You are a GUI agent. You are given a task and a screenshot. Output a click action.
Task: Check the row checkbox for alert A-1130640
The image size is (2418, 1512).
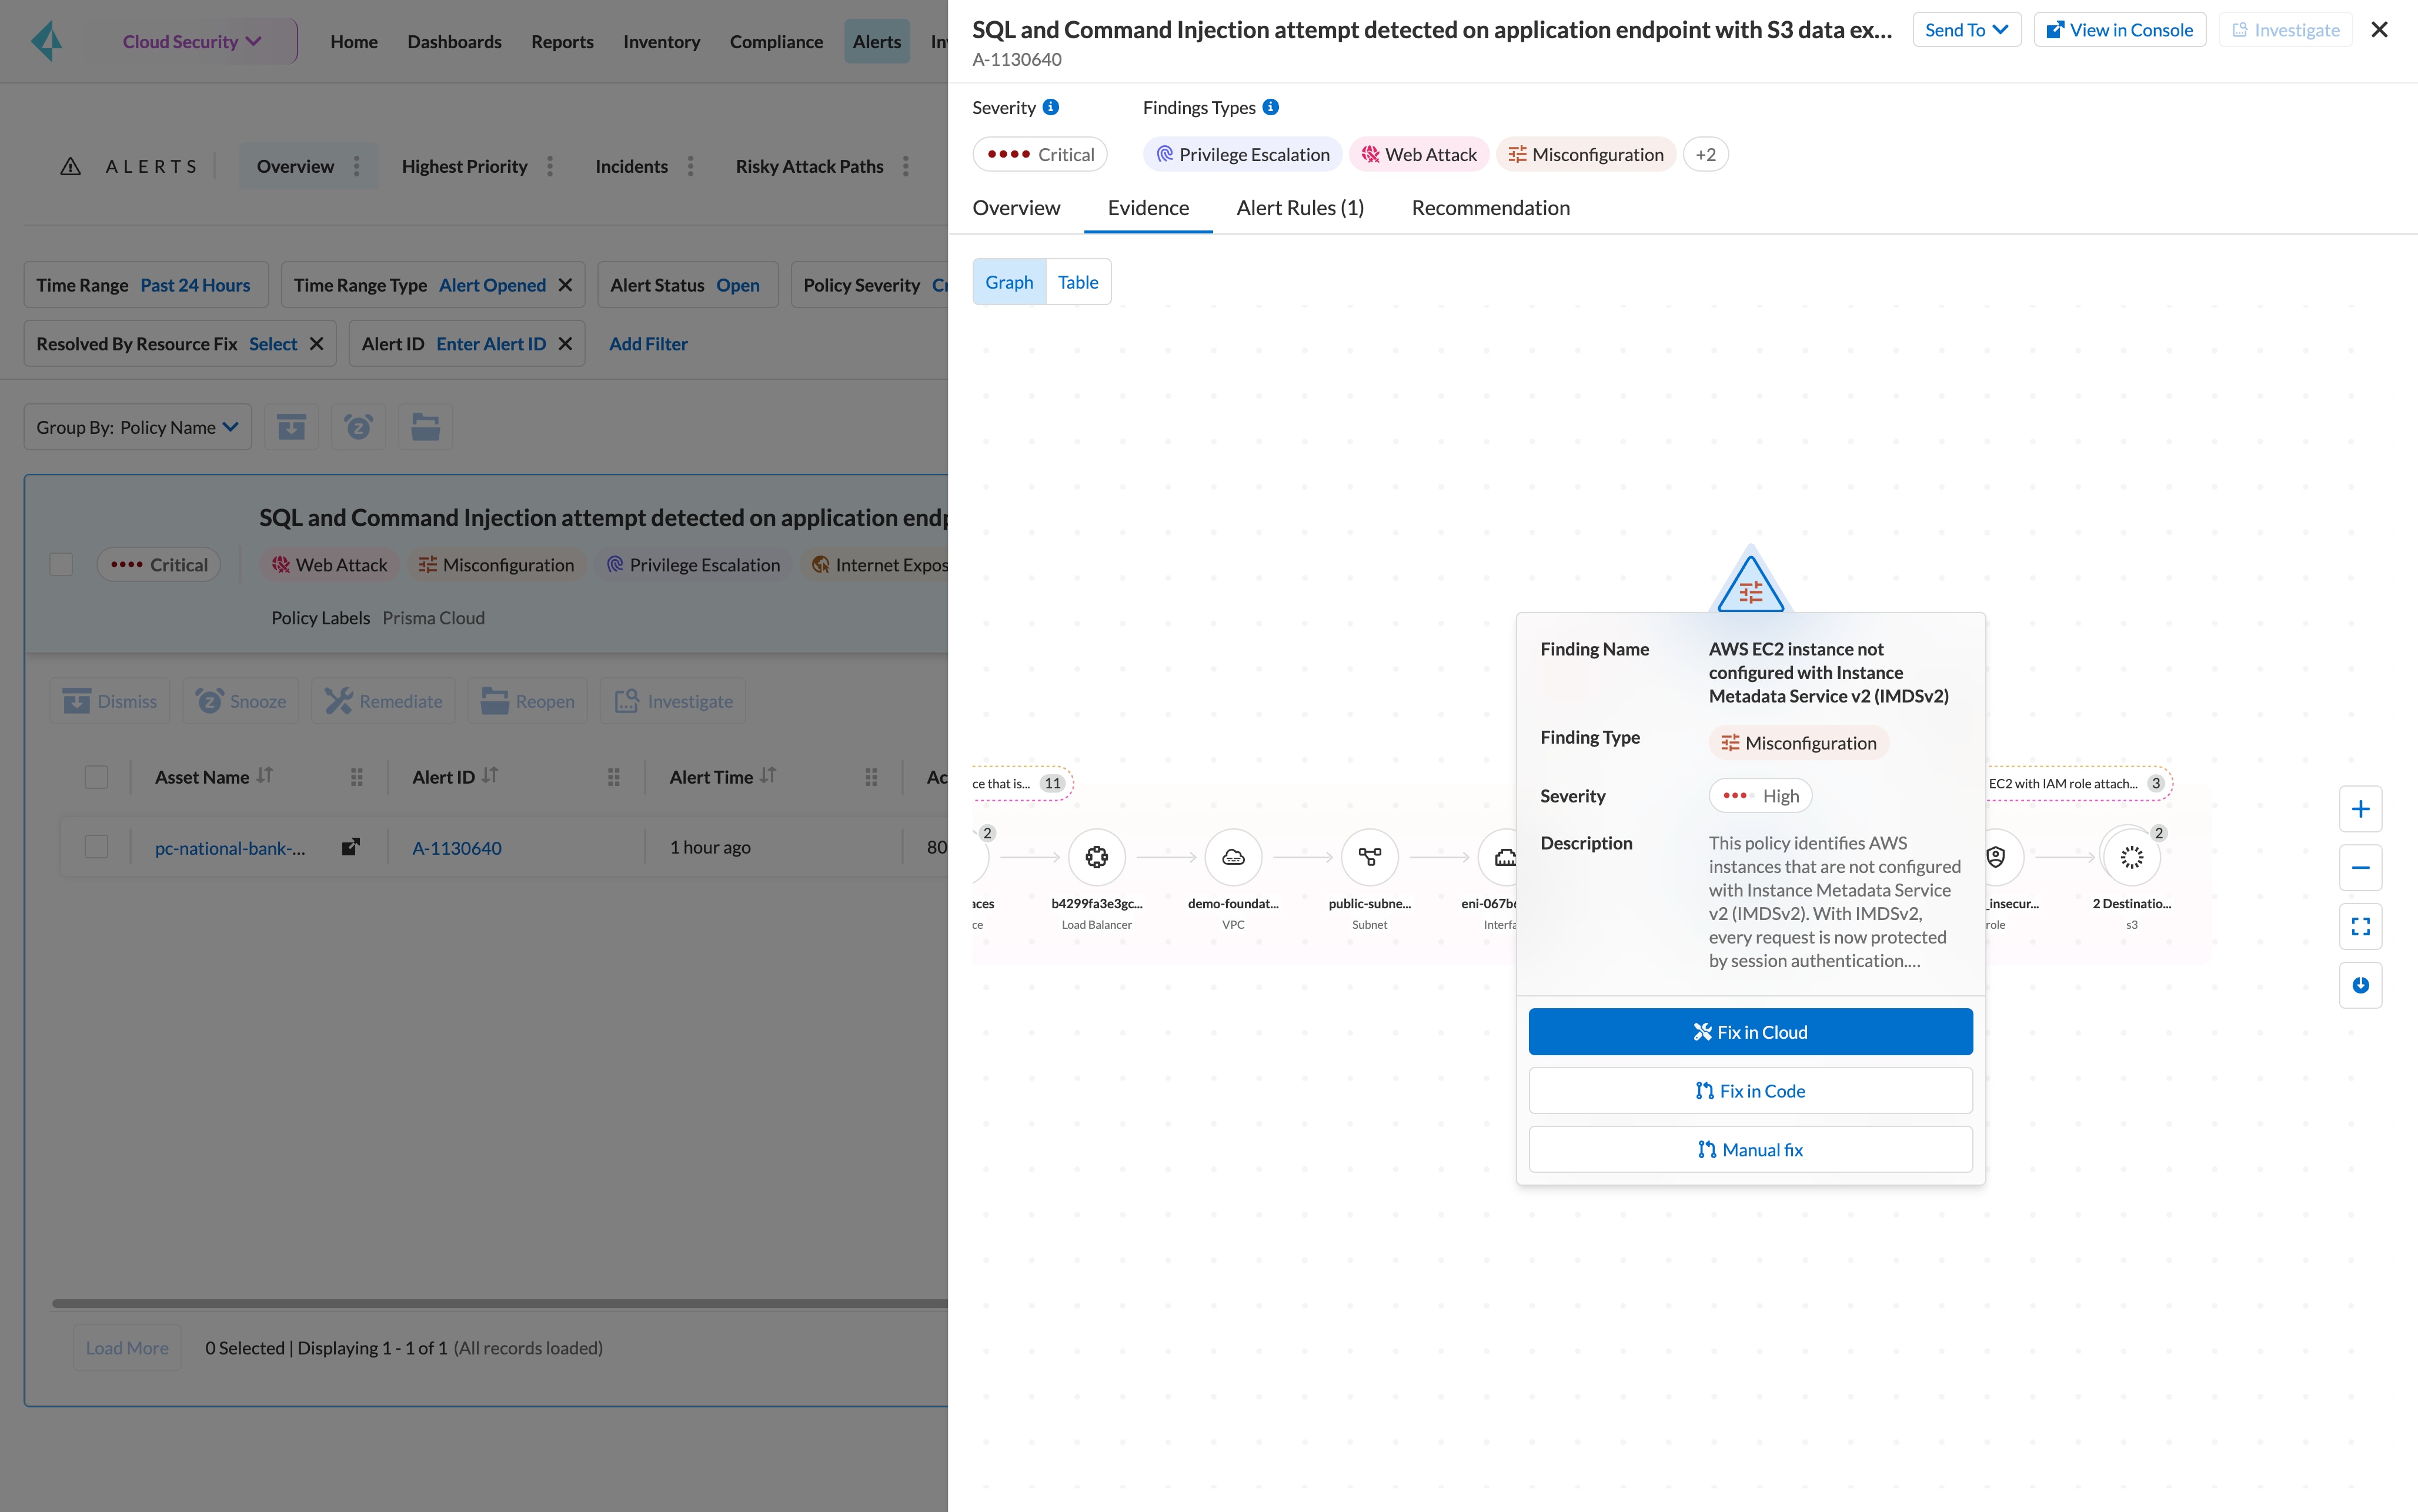96,846
